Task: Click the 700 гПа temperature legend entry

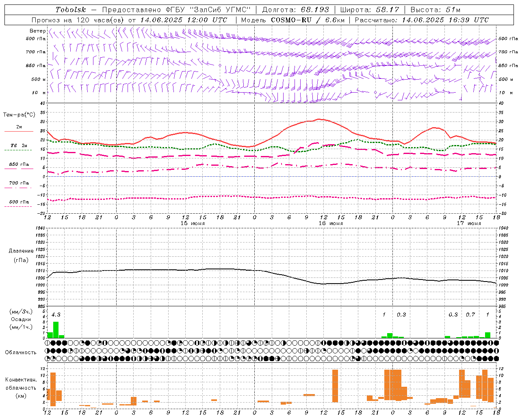Action: (x=19, y=183)
